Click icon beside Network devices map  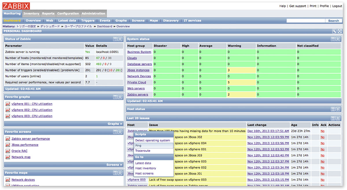point(8,180)
